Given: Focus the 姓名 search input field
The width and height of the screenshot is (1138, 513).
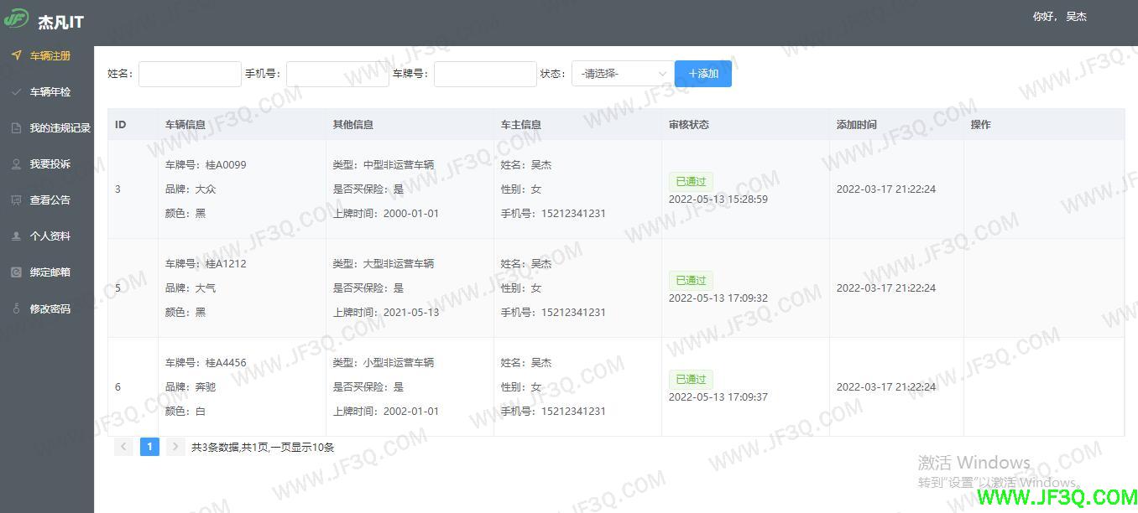Looking at the screenshot, I should pos(190,74).
